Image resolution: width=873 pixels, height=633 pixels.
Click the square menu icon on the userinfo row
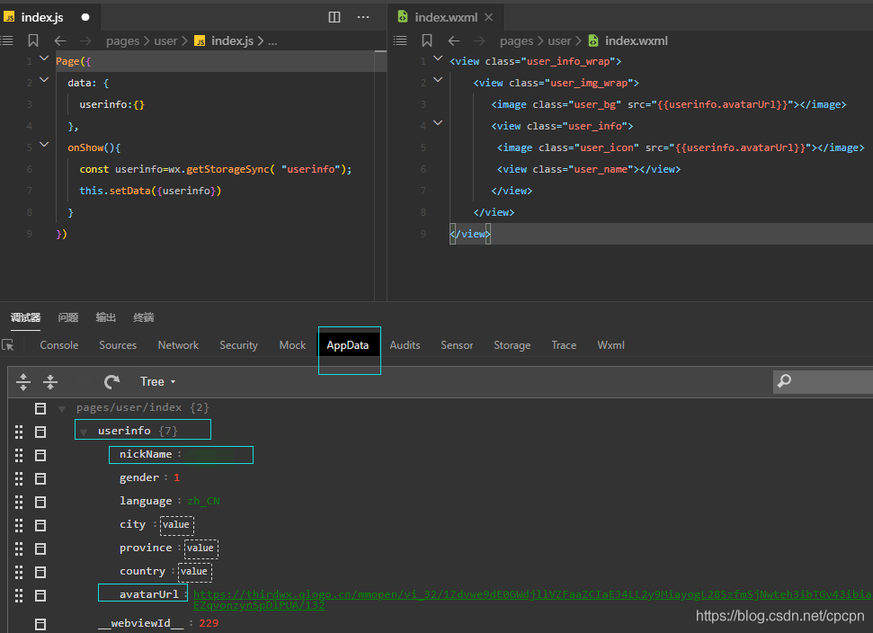click(40, 432)
